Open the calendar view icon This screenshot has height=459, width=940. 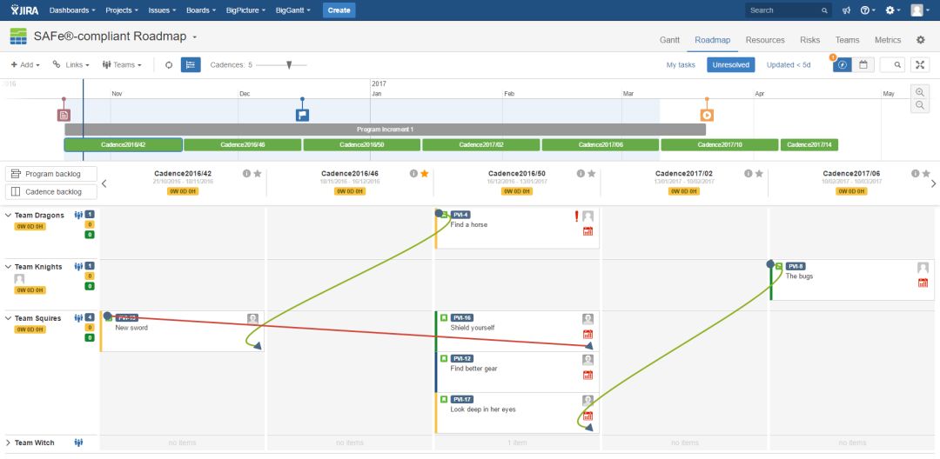click(x=863, y=64)
